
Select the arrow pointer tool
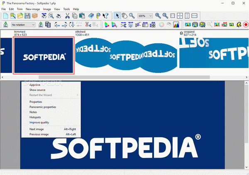tap(117, 16)
